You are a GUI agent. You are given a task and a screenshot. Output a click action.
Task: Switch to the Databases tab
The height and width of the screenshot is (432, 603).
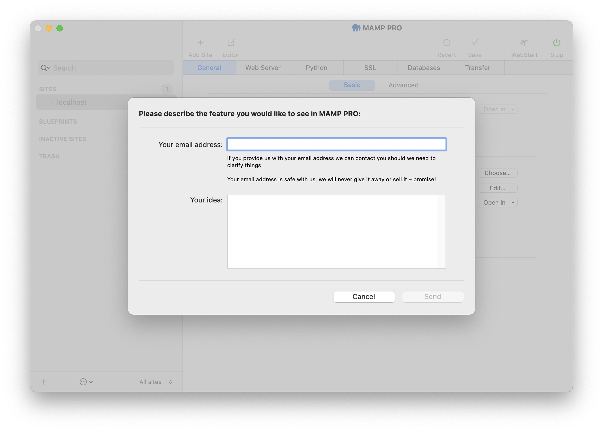(x=424, y=68)
